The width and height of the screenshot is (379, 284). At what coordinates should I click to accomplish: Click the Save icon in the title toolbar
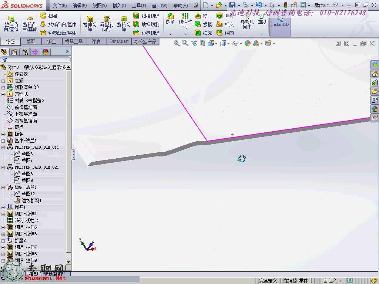tap(232, 5)
